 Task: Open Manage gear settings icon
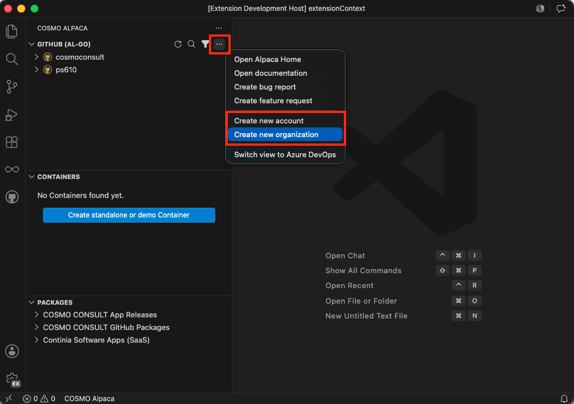[x=13, y=379]
